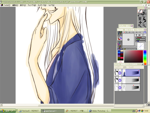Select the top blue kimono layer thumbnail
The width and height of the screenshot is (150, 113).
124,73
